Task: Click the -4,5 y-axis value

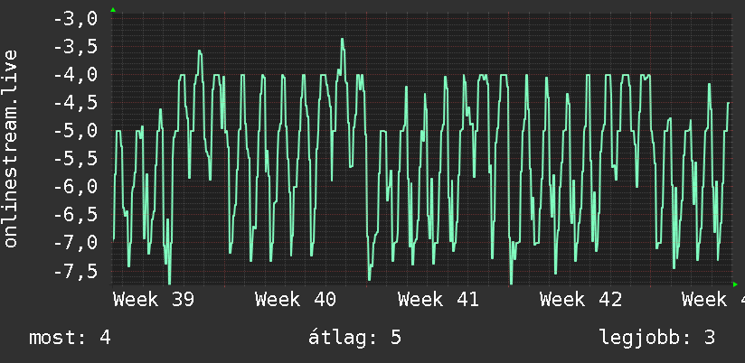Action: coord(76,103)
